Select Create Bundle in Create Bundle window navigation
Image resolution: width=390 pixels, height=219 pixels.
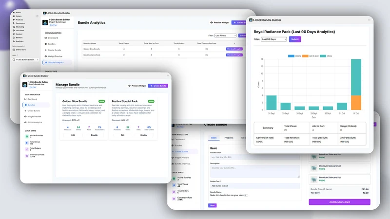coord(185,151)
